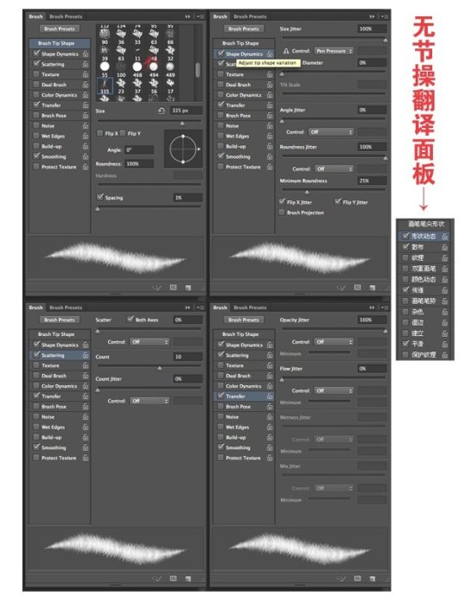Click lock icon beside Dual Brush in Shape Dynamics panel
The width and height of the screenshot is (459, 596).
pyautogui.click(x=270, y=85)
